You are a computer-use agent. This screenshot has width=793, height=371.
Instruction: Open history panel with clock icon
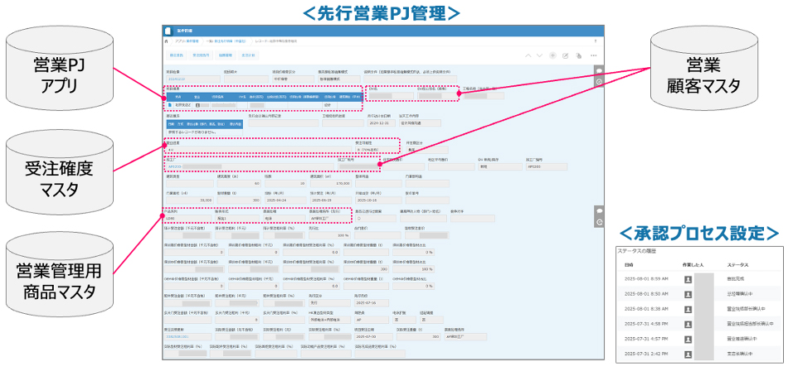(599, 81)
